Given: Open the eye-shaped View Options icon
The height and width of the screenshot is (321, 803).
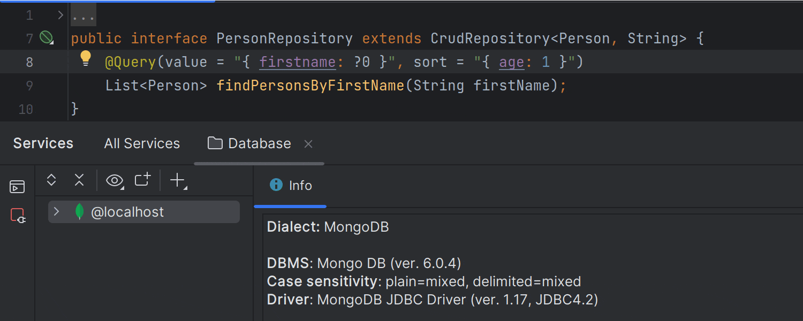Looking at the screenshot, I should click(114, 180).
